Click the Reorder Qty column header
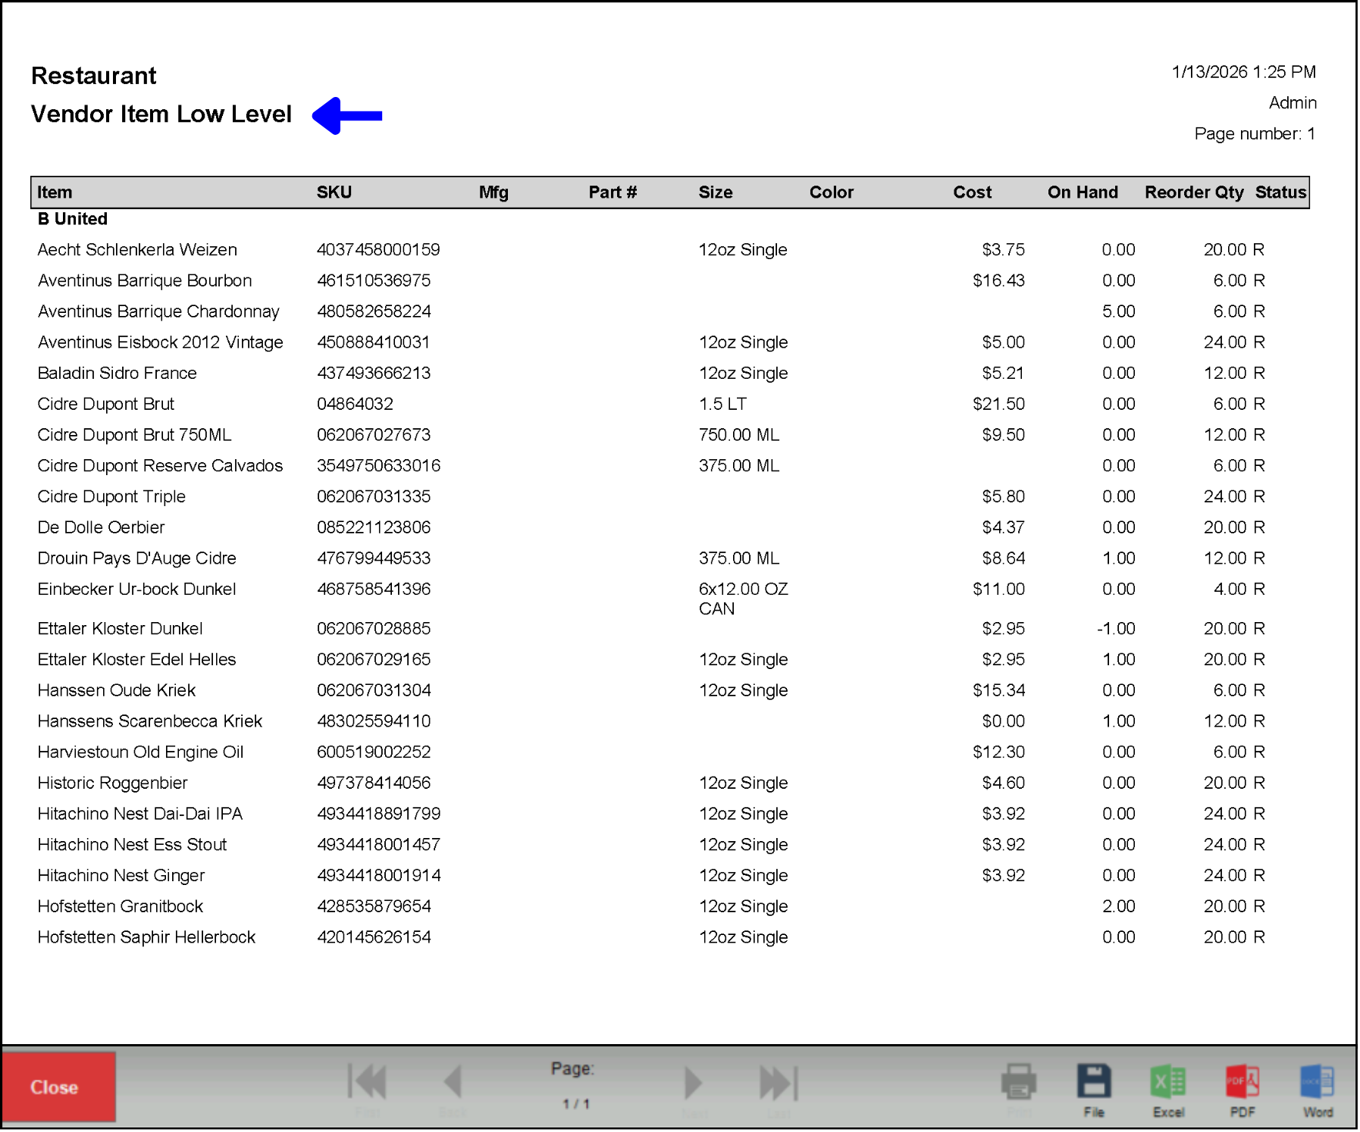This screenshot has height=1132, width=1360. [1193, 192]
